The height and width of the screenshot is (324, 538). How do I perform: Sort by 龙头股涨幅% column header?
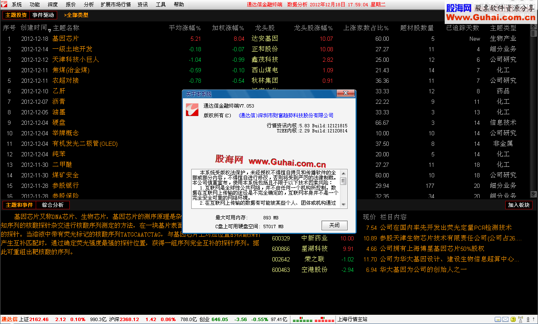[313, 28]
